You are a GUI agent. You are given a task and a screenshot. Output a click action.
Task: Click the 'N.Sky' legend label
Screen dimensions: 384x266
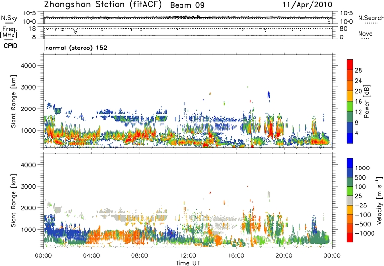9,18
